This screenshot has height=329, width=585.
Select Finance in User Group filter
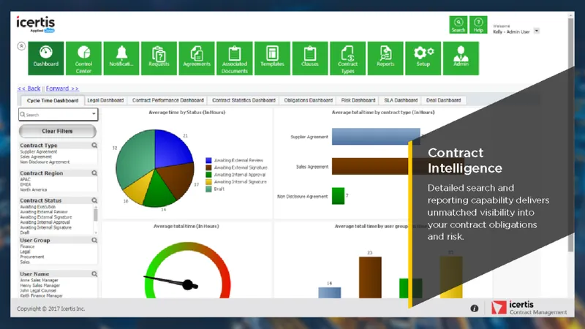pyautogui.click(x=27, y=246)
